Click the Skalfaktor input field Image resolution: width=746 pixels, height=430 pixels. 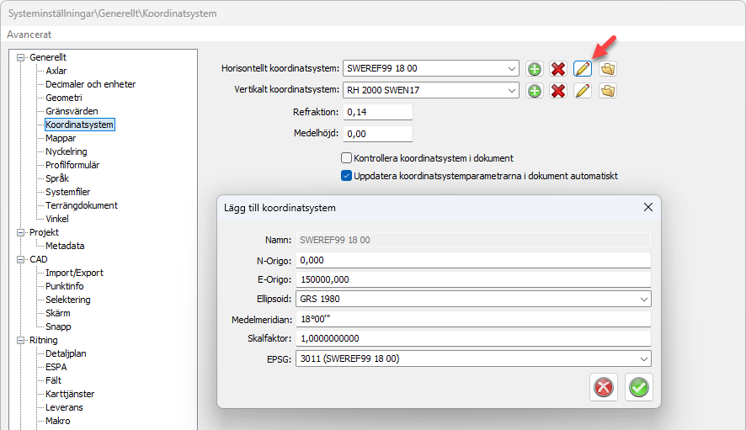click(x=475, y=339)
